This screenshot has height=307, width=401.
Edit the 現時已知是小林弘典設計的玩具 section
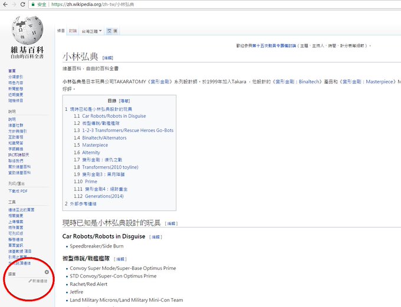click(x=171, y=223)
